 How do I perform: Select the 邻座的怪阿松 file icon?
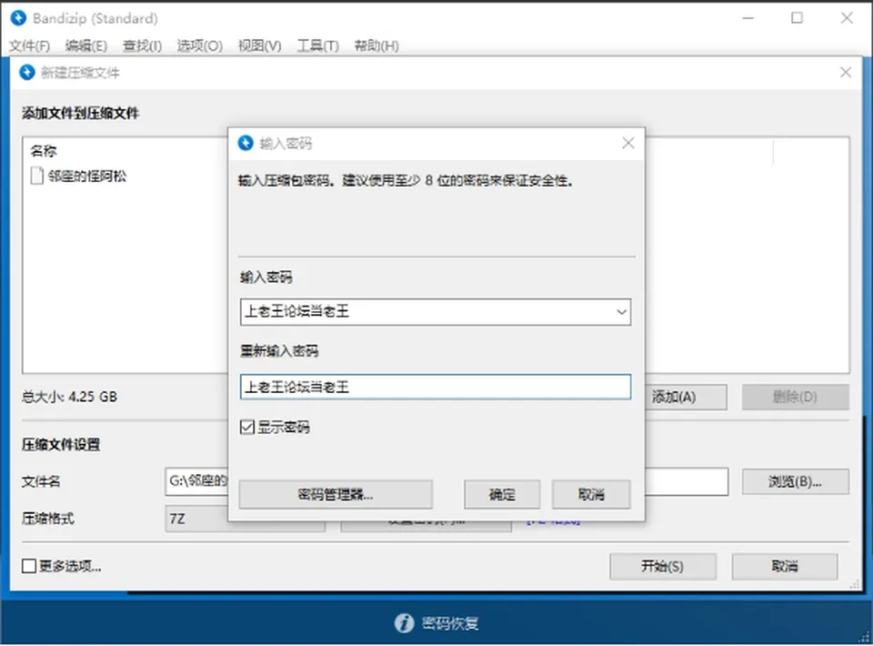tap(36, 176)
